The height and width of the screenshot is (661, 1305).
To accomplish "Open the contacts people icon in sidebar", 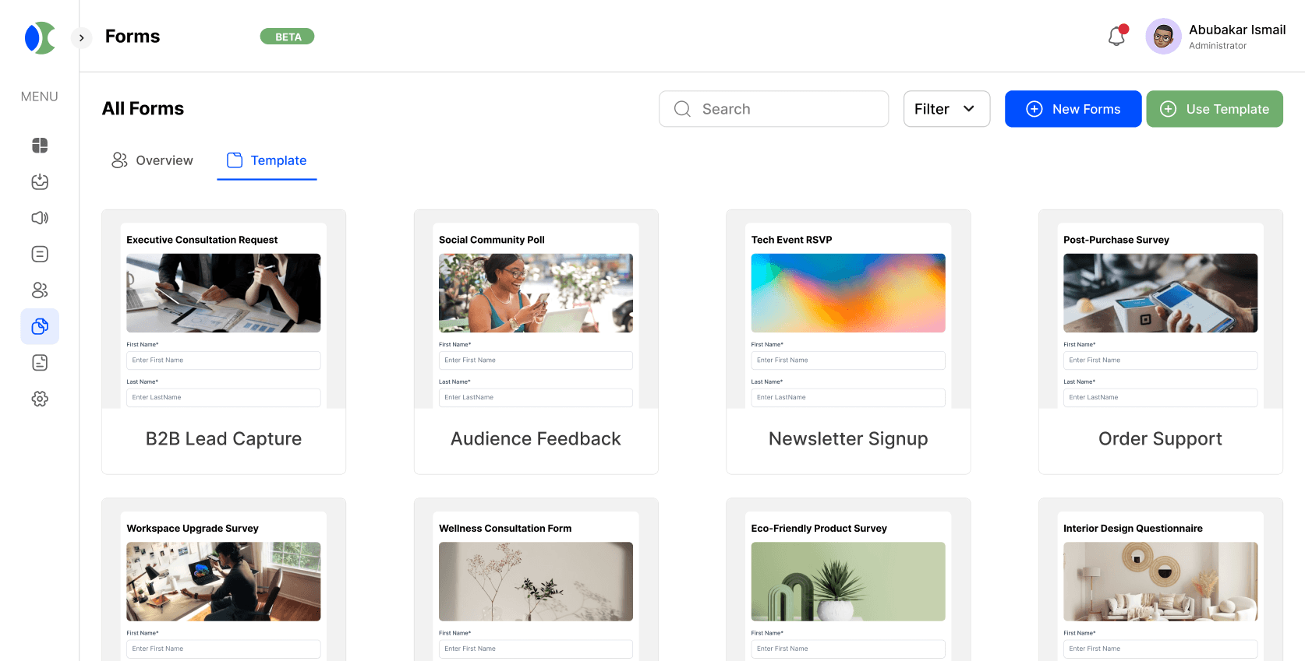I will point(40,290).
